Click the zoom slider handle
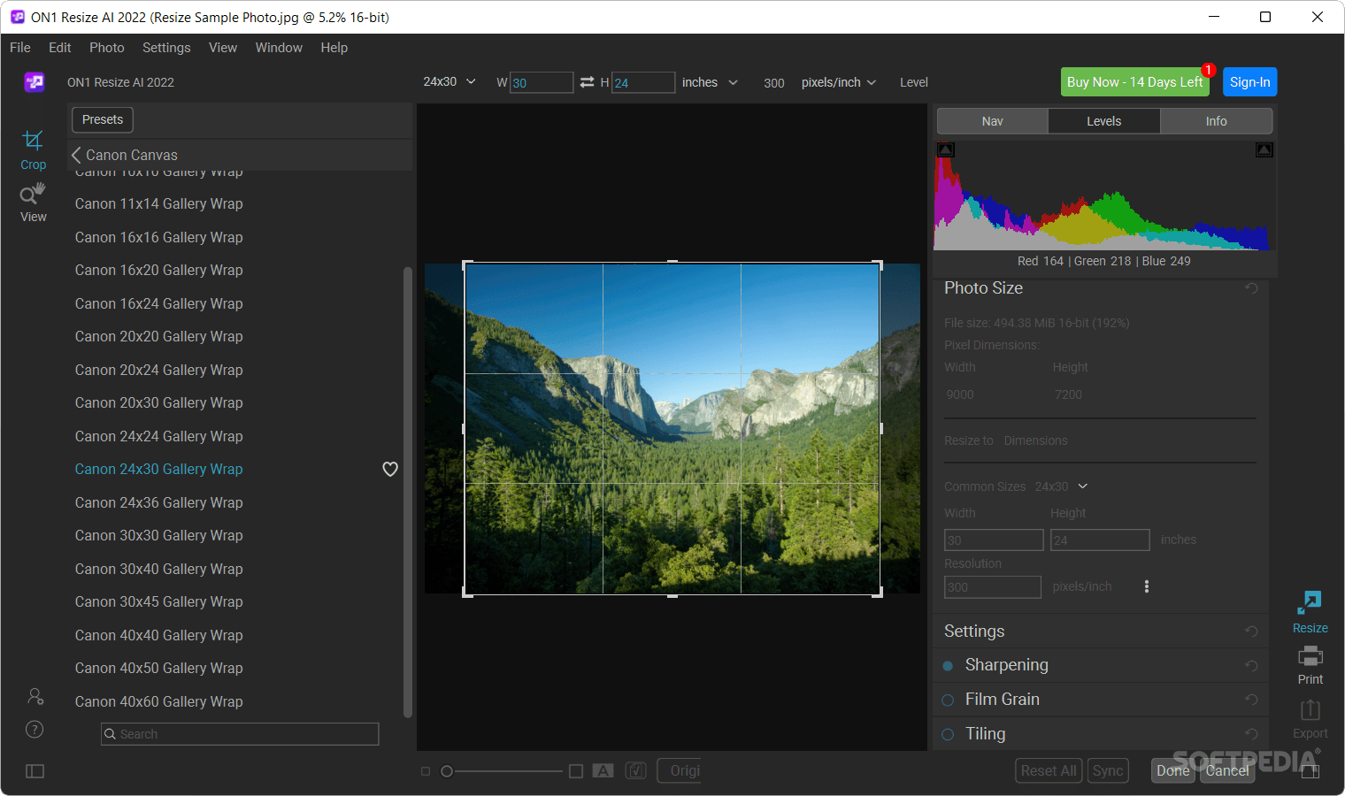 (x=447, y=771)
